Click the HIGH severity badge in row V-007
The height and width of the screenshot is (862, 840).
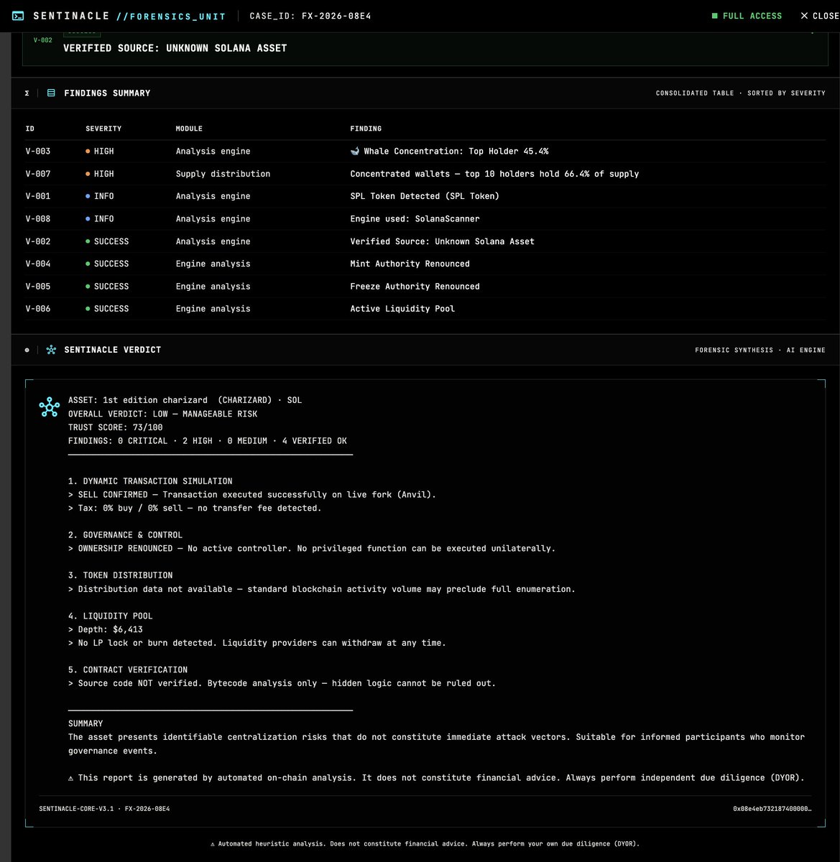click(x=100, y=174)
